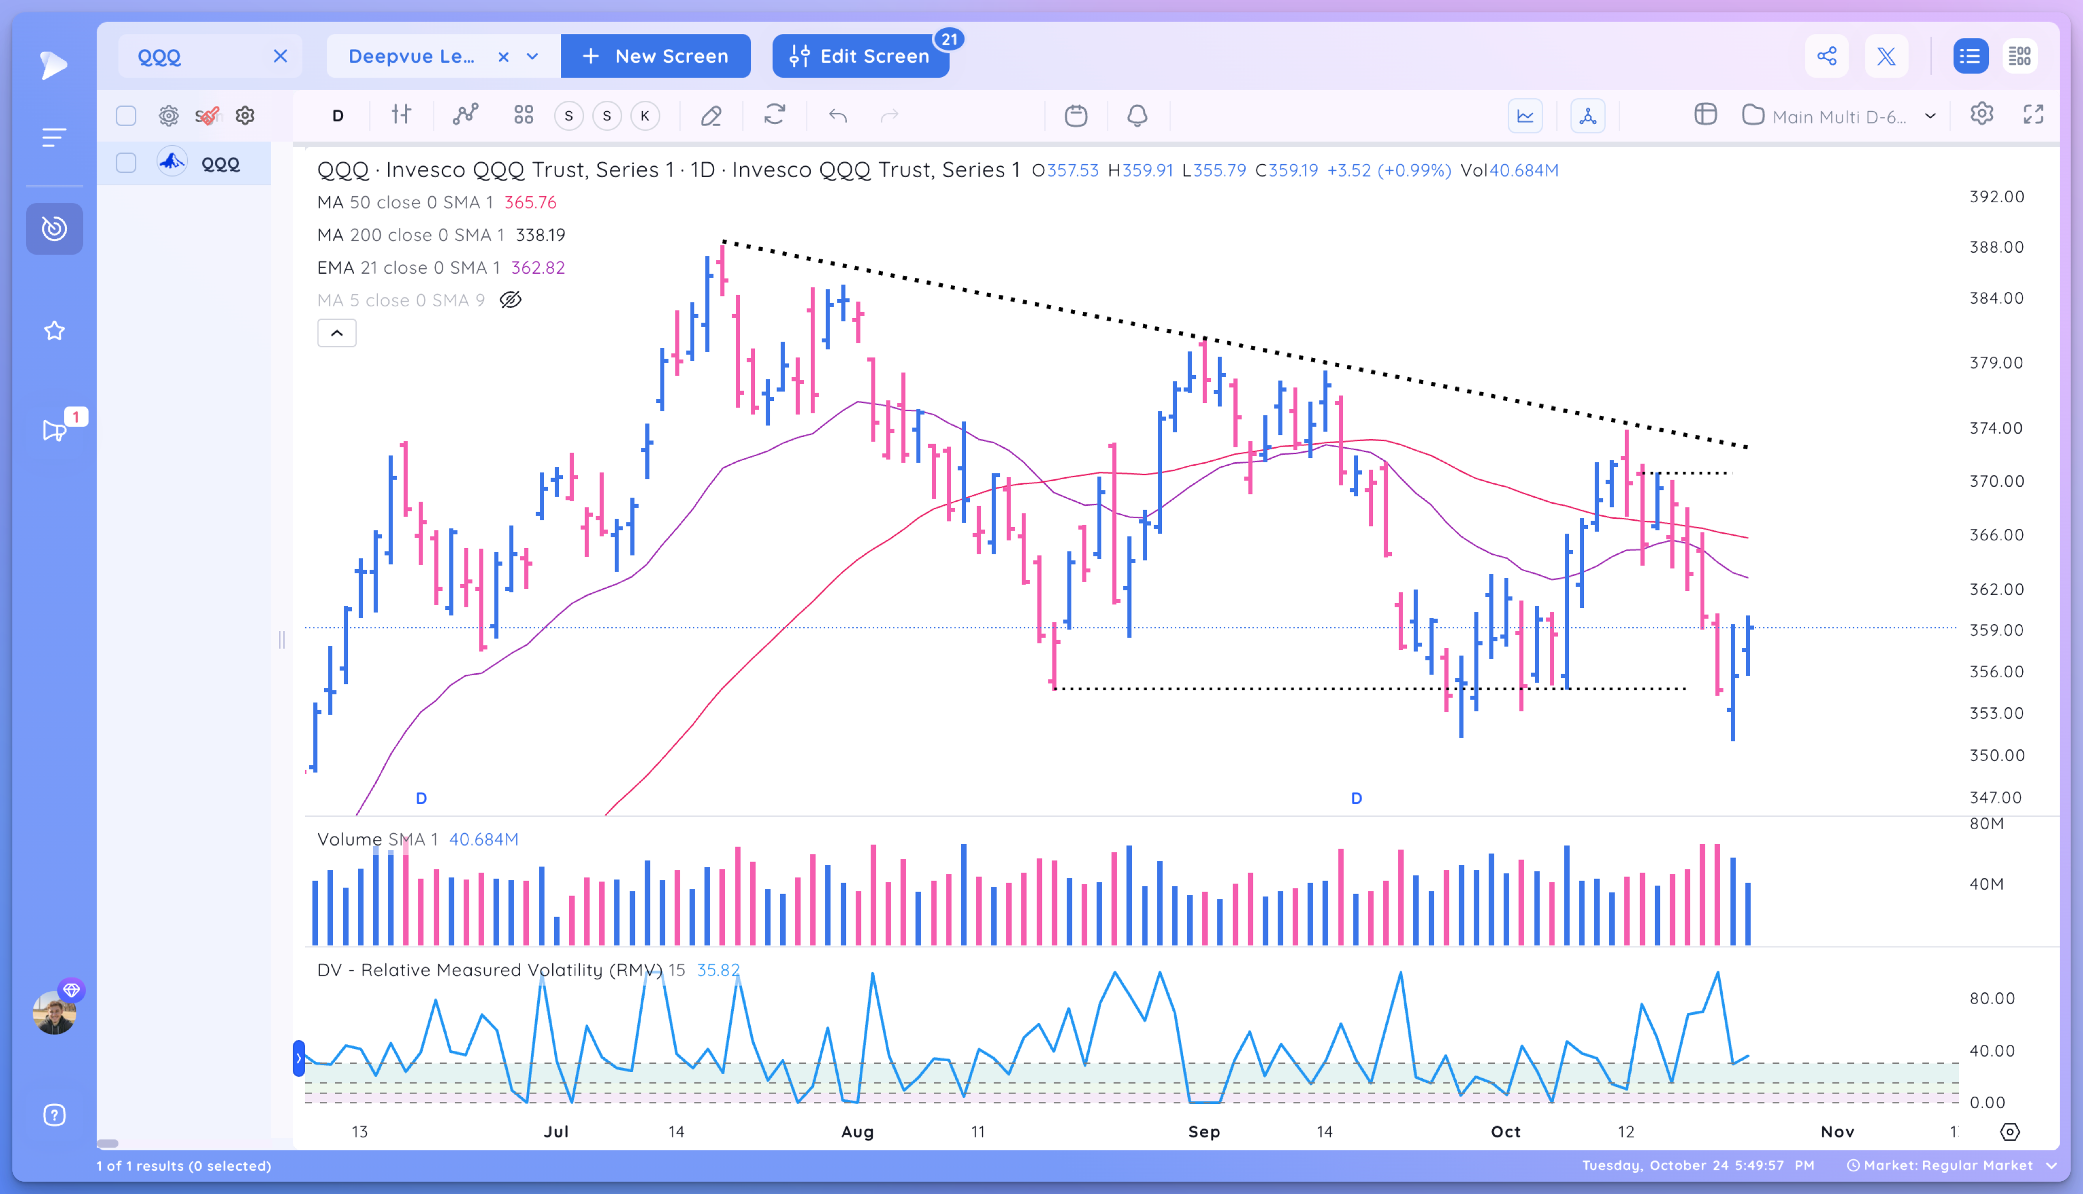This screenshot has width=2083, height=1194.
Task: Open the bar chart style selector
Action: (x=401, y=115)
